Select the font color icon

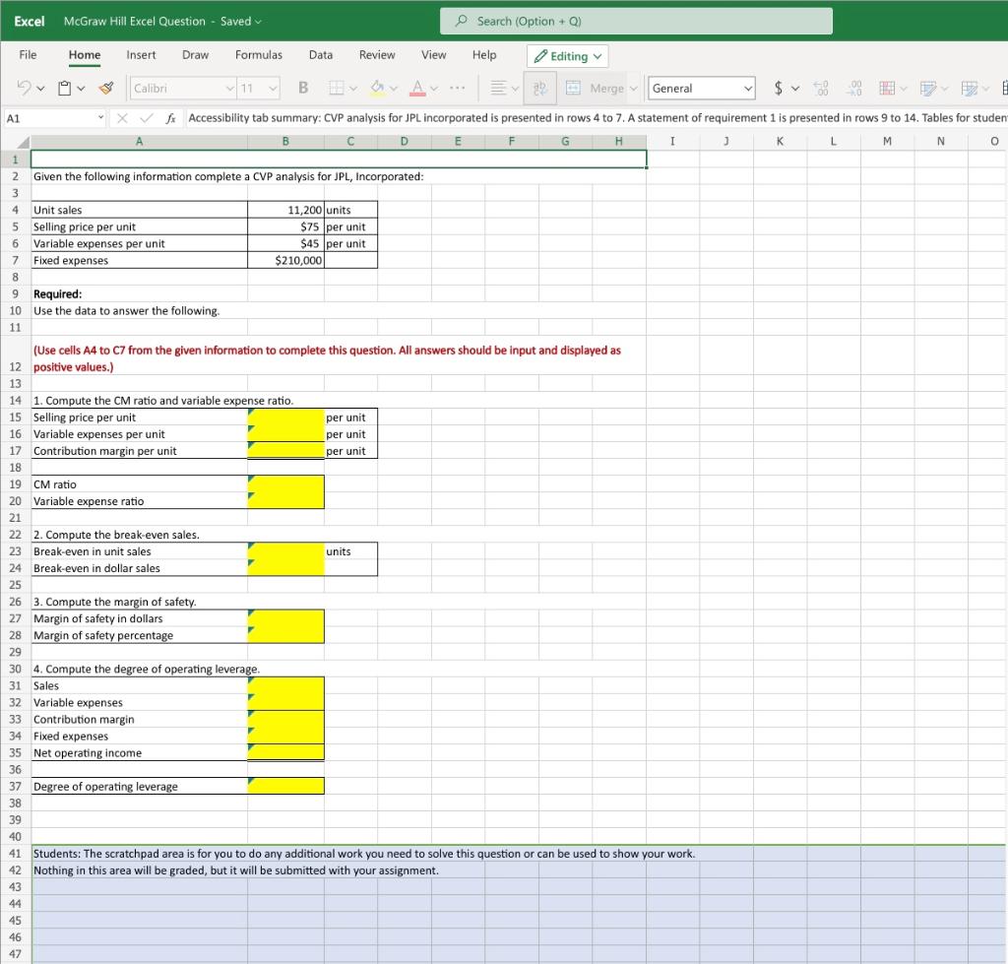click(418, 88)
